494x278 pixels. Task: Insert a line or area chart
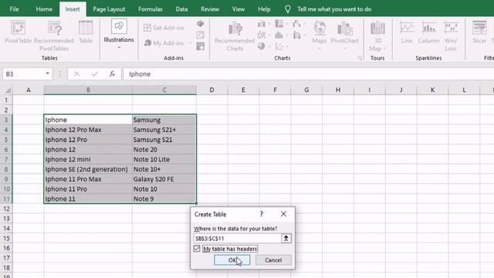[261, 35]
